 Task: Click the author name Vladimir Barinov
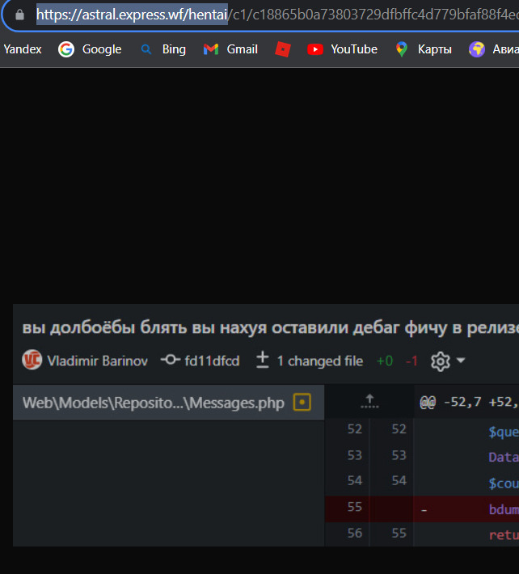click(97, 361)
